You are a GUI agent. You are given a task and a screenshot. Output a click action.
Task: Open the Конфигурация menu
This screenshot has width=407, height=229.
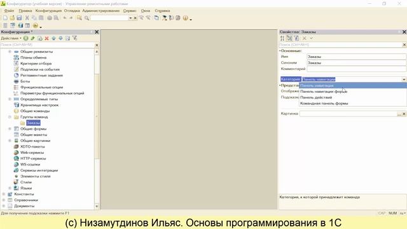(x=48, y=11)
